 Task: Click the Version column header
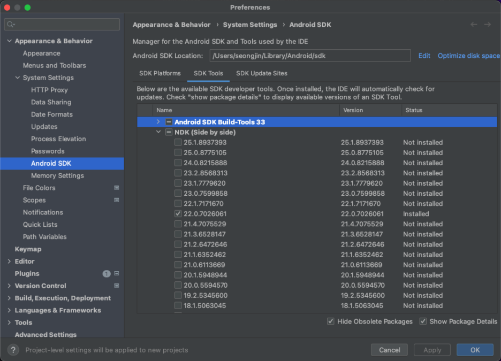tap(370, 110)
